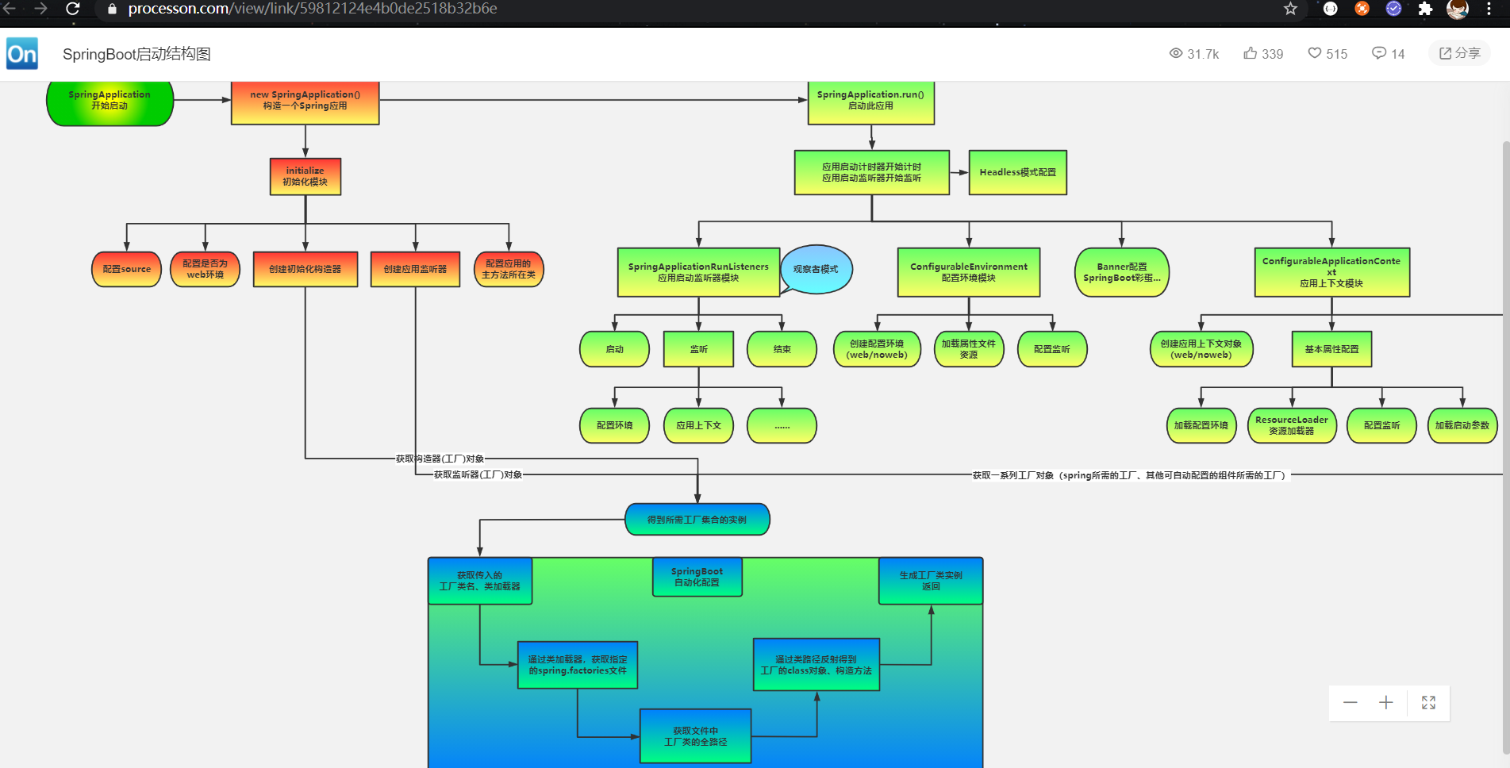
Task: Select the 获取文件中工厂类的全路径 node
Action: coord(695,736)
